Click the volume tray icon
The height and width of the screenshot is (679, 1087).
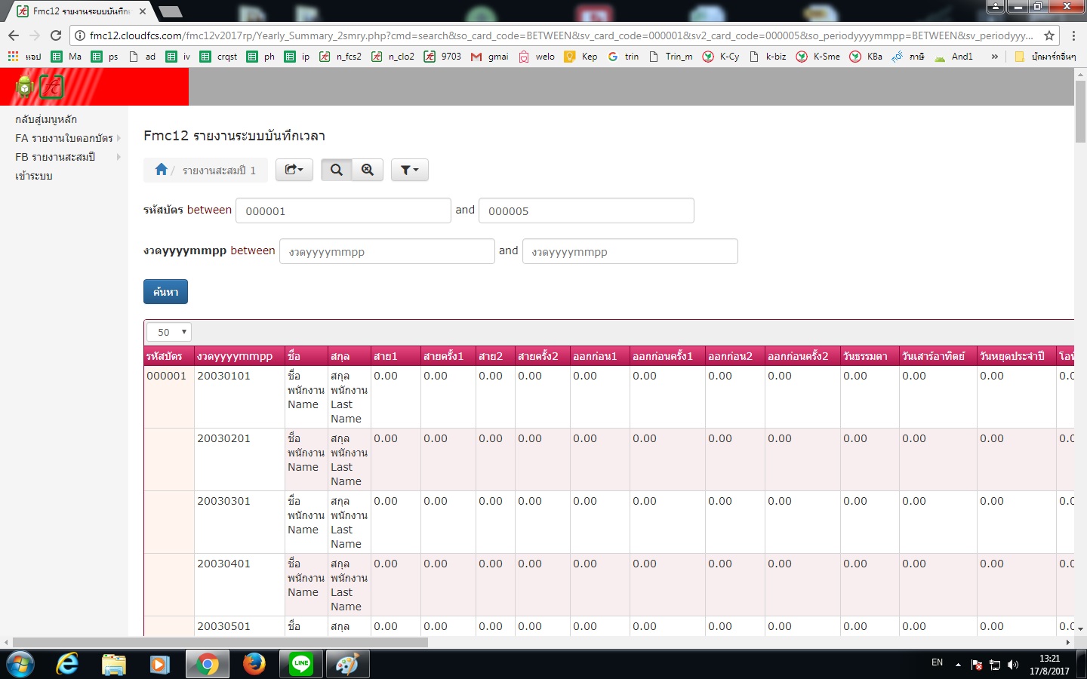tap(1013, 665)
